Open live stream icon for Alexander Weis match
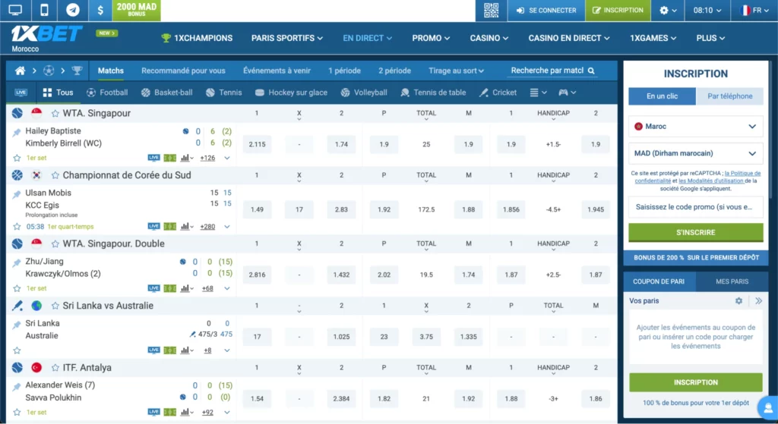 click(x=153, y=412)
